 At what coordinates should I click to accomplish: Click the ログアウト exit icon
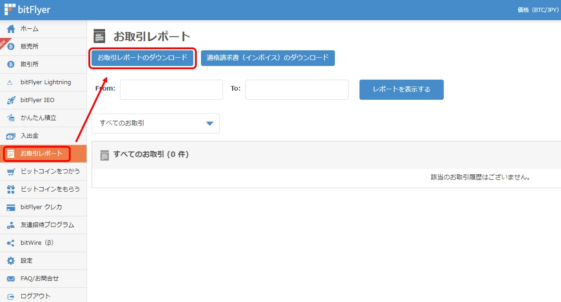point(11,296)
